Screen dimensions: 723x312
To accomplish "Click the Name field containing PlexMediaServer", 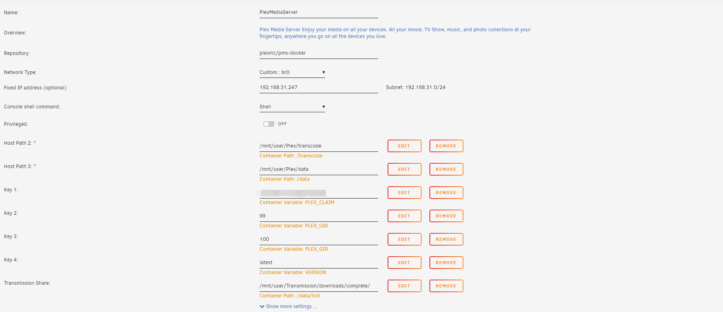I will 318,13.
